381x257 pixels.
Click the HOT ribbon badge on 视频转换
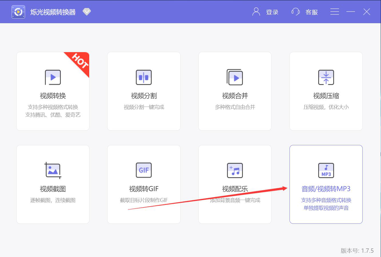(x=79, y=61)
